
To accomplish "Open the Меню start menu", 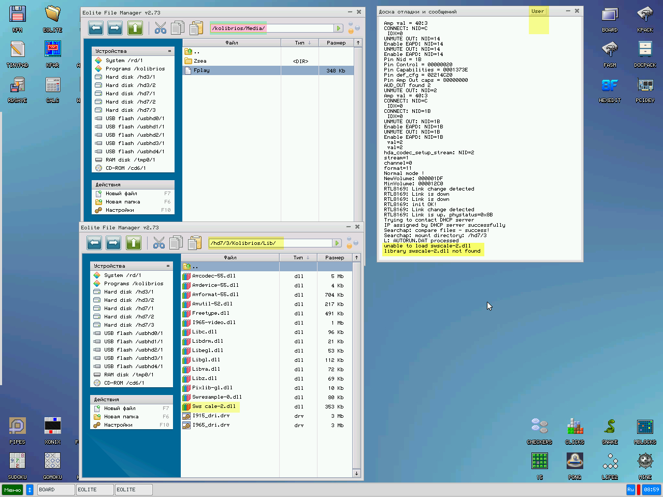I will 12,489.
